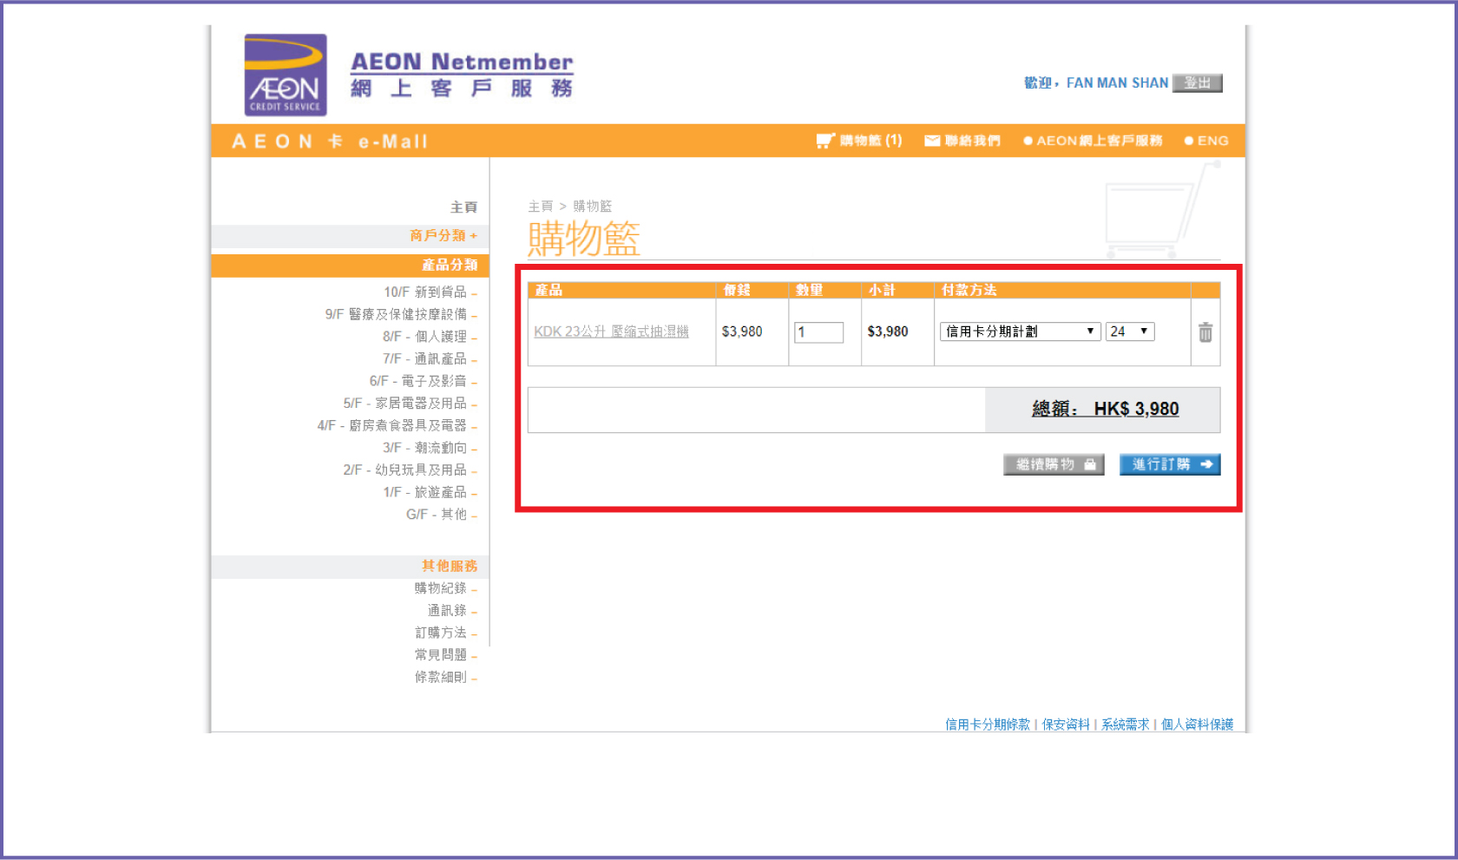The image size is (1458, 860).
Task: Open the 個人資料保護 footer link
Action: click(1197, 724)
